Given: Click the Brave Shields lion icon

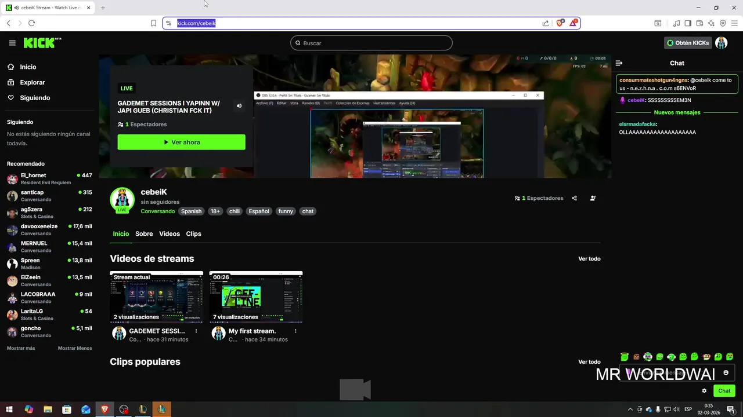Looking at the screenshot, I should click(x=560, y=23).
